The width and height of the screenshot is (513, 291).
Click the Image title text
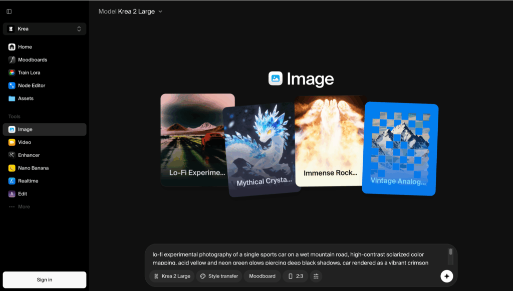[310, 79]
